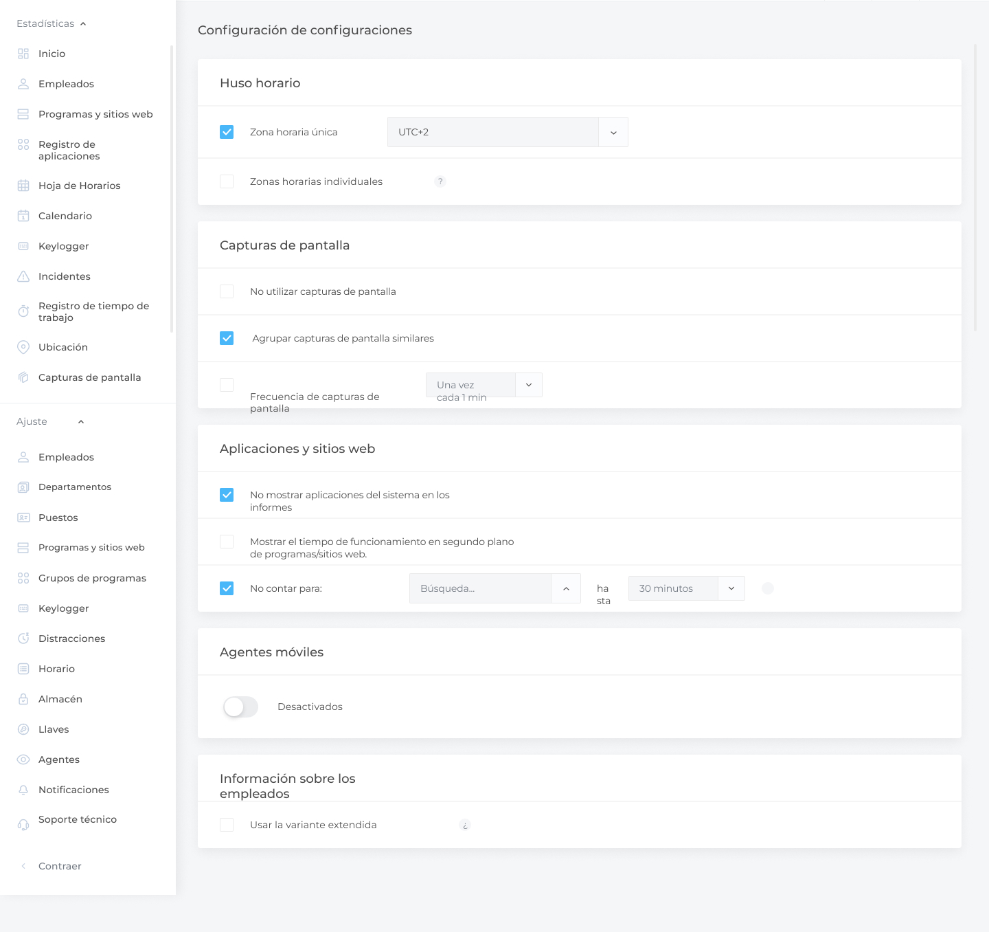Screen dimensions: 989x932
Task: Click help icon beside Zonas horarias individuales
Action: coord(440,181)
